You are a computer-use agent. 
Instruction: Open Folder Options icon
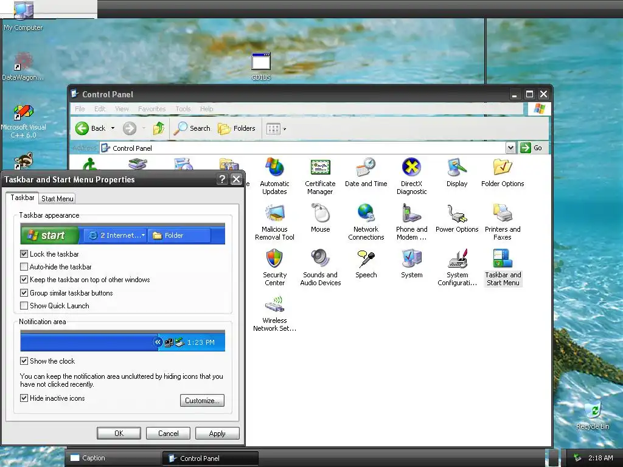pos(503,172)
